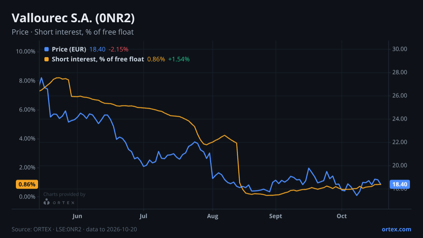
Task: Click the 28.00 right axis label
Action: (x=400, y=73)
